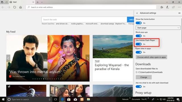The image size is (182, 102).
Task: Click The Indian Express source label
Action: pyautogui.click(x=18, y=76)
